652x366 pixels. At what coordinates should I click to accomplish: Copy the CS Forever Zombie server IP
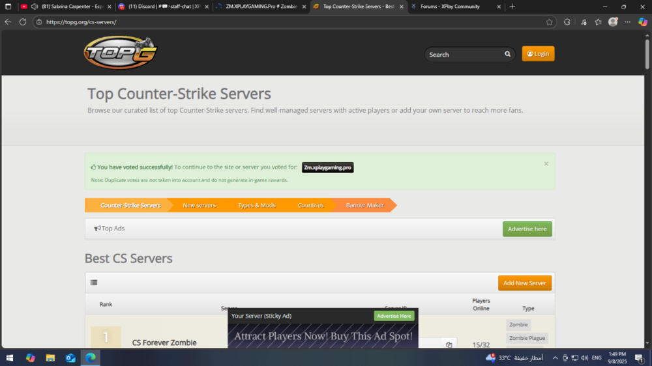click(x=449, y=345)
